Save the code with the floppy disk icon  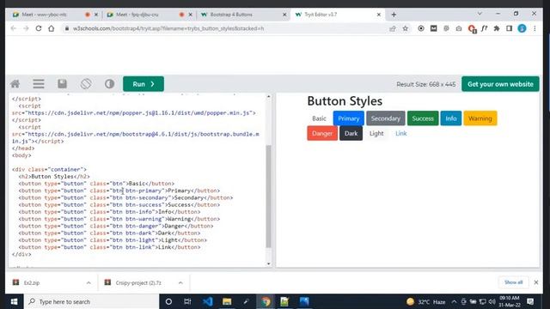63,84
